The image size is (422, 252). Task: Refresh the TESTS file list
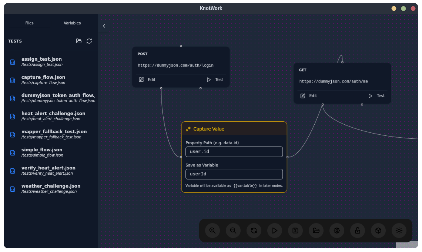pyautogui.click(x=89, y=41)
